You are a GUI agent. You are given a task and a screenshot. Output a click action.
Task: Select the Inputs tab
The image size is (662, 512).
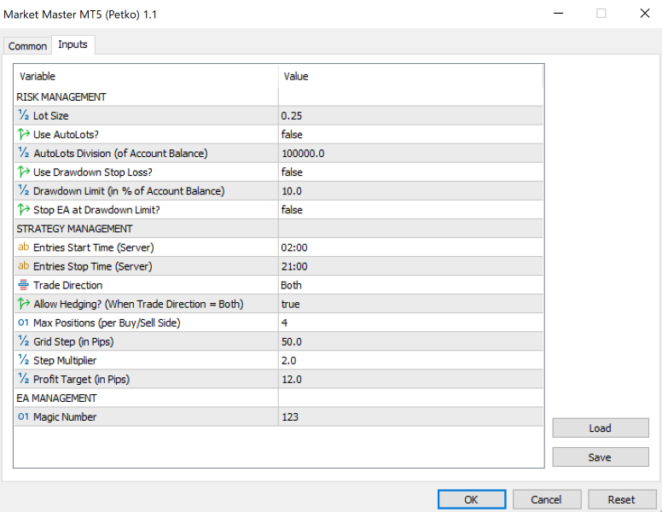point(73,44)
